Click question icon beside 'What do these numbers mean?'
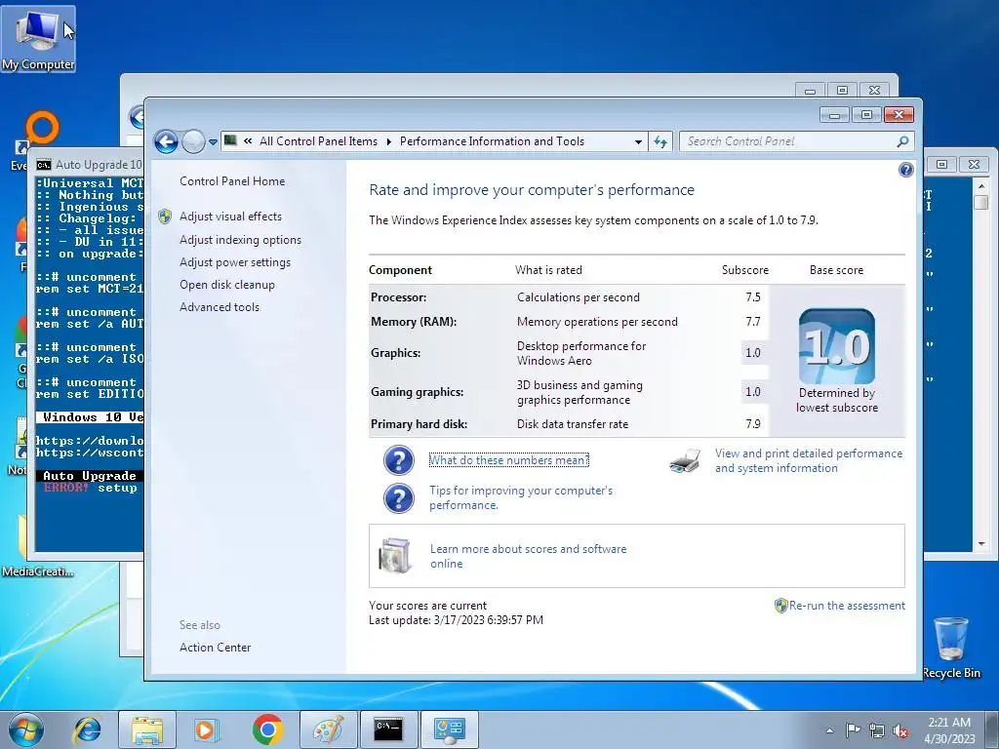 (399, 460)
